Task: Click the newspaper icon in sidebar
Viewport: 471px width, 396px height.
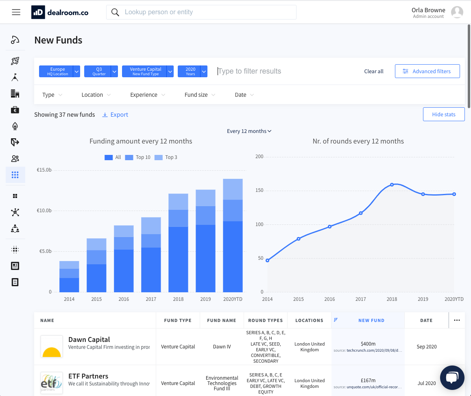Action: coord(15,266)
